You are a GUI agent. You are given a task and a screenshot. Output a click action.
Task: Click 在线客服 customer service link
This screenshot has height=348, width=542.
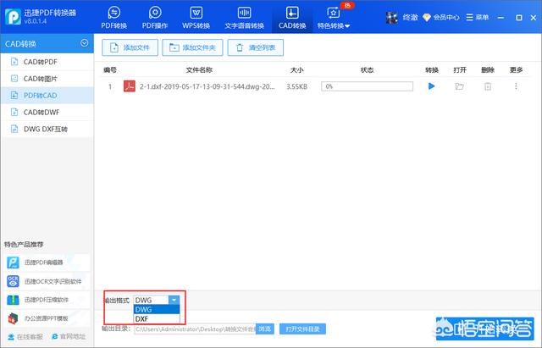[x=25, y=337]
